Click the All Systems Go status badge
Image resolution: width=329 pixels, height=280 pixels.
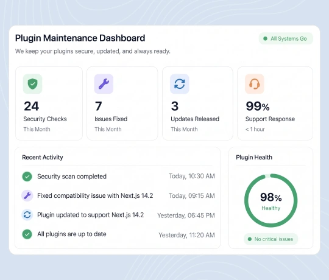click(x=286, y=38)
